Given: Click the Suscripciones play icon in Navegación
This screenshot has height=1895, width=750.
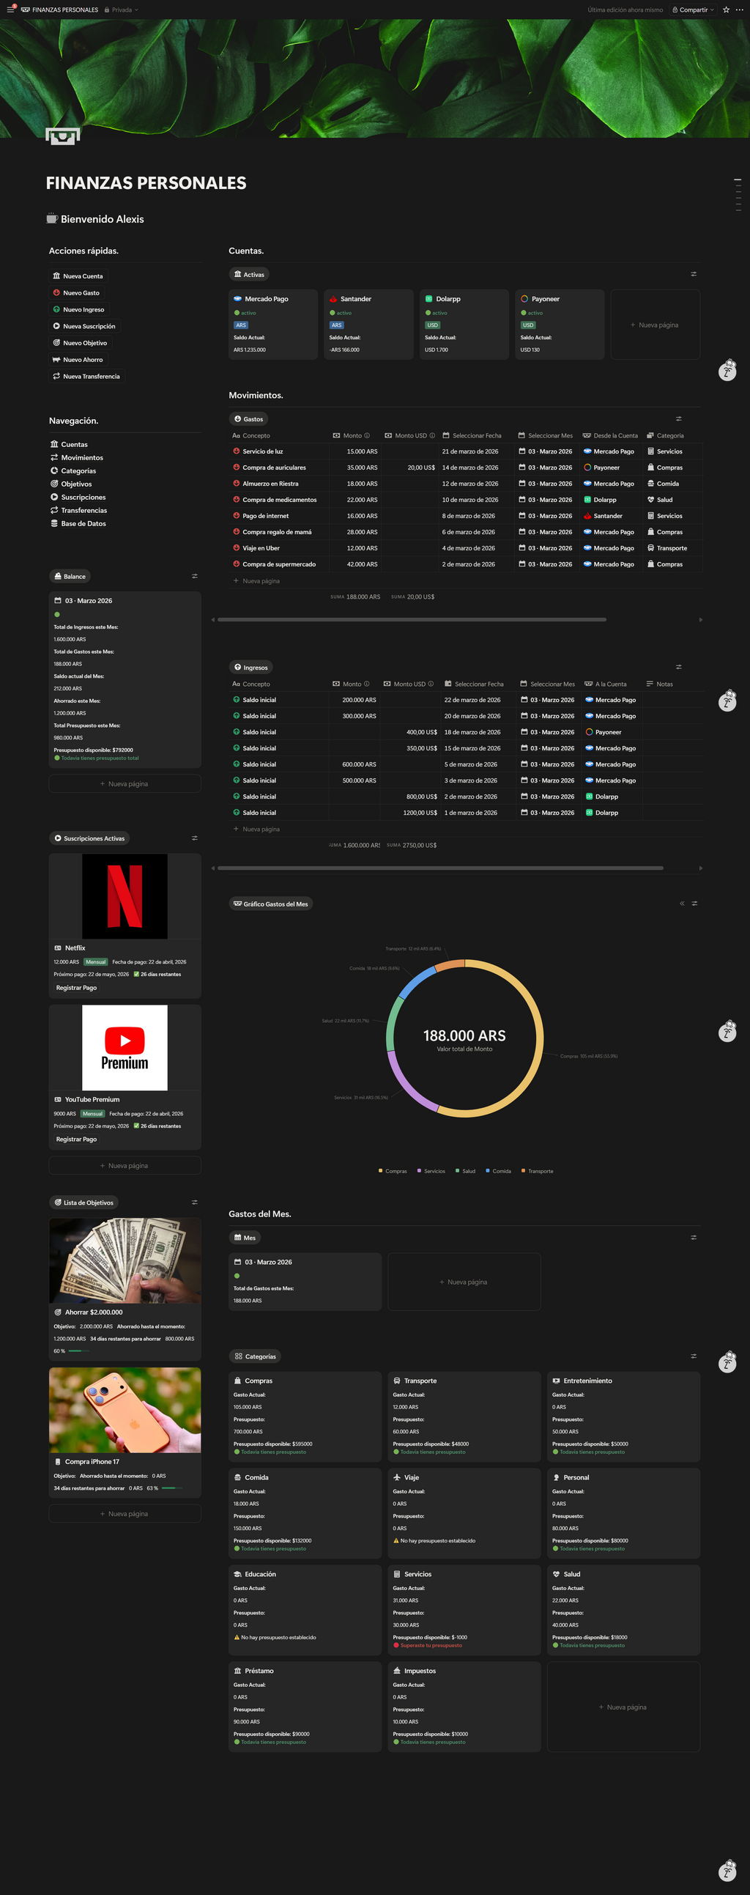Looking at the screenshot, I should click(54, 498).
